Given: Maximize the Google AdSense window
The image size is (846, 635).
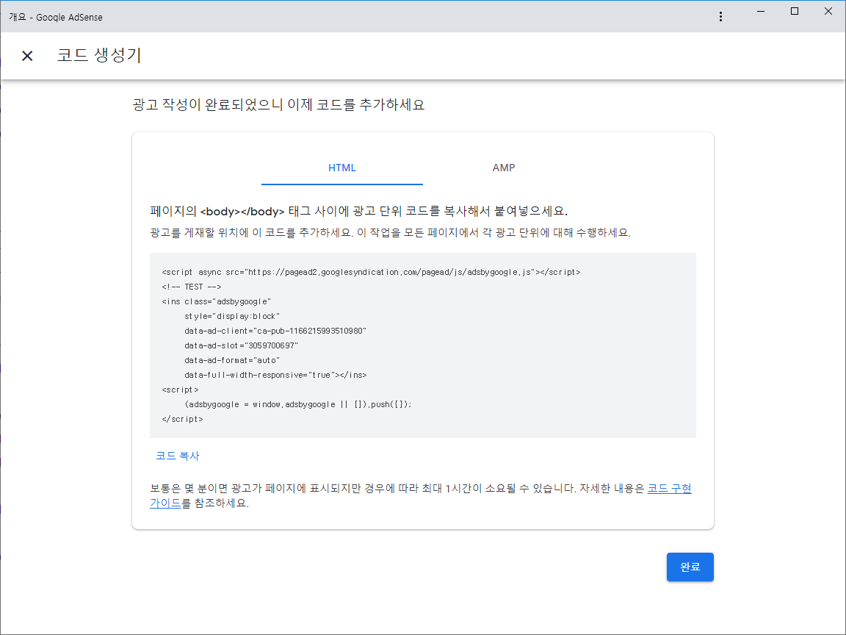Looking at the screenshot, I should pyautogui.click(x=794, y=11).
